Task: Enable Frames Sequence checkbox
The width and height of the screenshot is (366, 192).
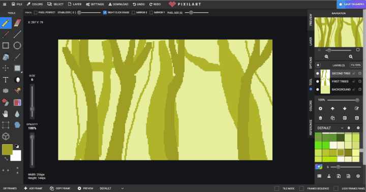Action: tap(301, 188)
